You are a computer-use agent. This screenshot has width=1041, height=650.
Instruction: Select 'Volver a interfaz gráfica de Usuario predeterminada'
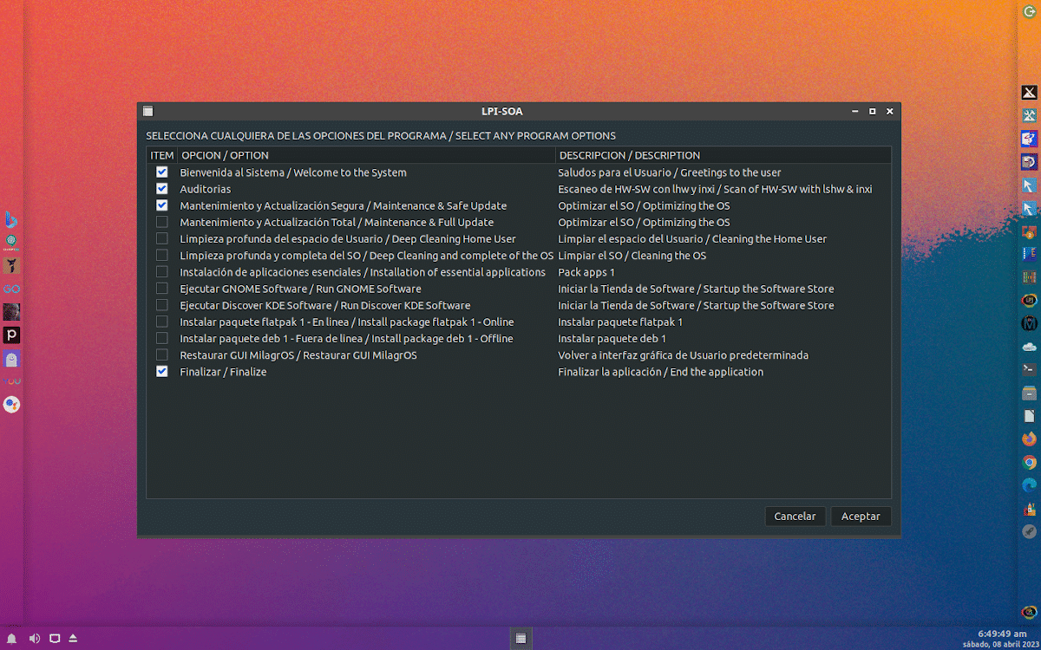coord(684,355)
